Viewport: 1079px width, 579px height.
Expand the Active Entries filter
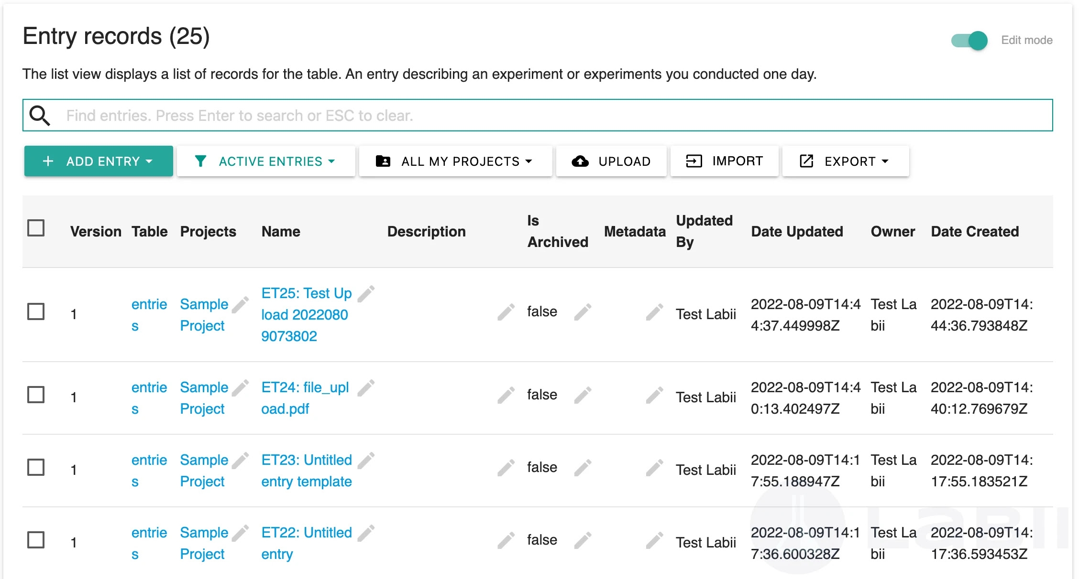[x=265, y=161]
